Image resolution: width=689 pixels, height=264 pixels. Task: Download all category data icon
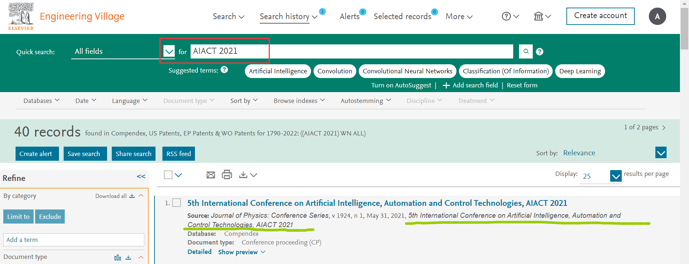(132, 196)
